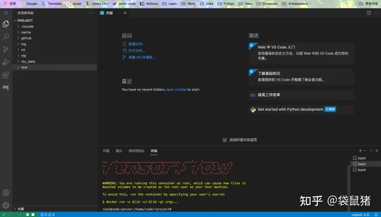Viewport: 381px width, 217px height.
Task: Open the Search view in activity bar
Action: 6,37
